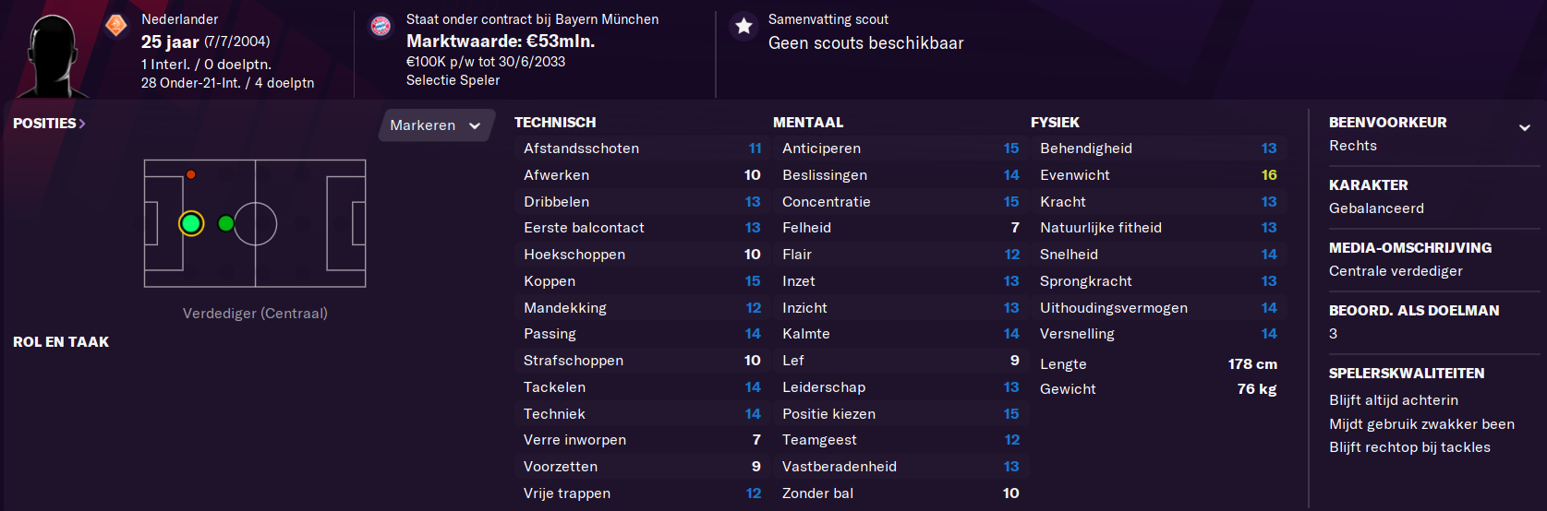
Task: Open the Markeren dropdown
Action: coord(436,125)
